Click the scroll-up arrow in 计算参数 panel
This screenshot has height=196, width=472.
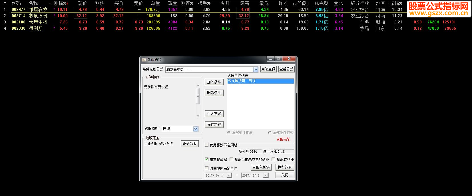198,85
